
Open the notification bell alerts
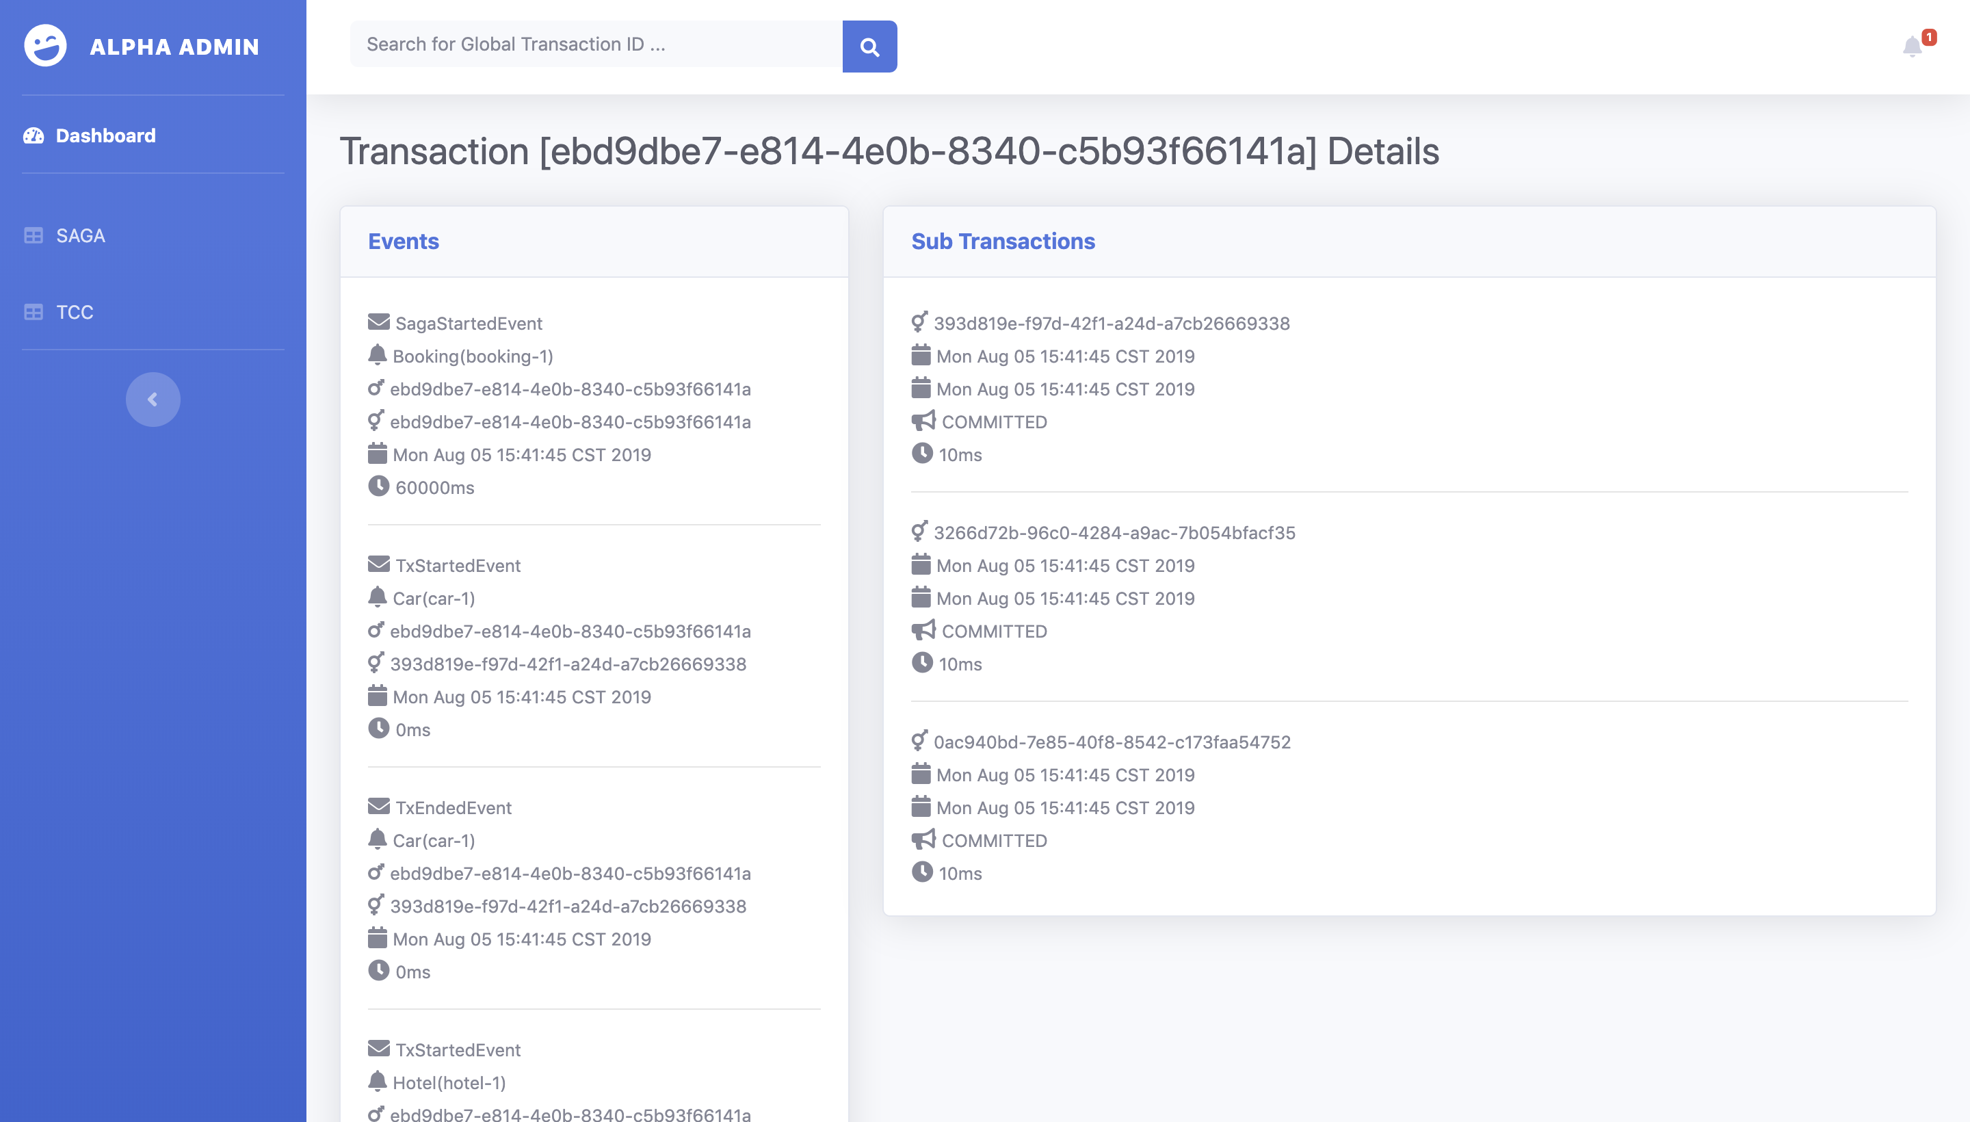[x=1911, y=47]
